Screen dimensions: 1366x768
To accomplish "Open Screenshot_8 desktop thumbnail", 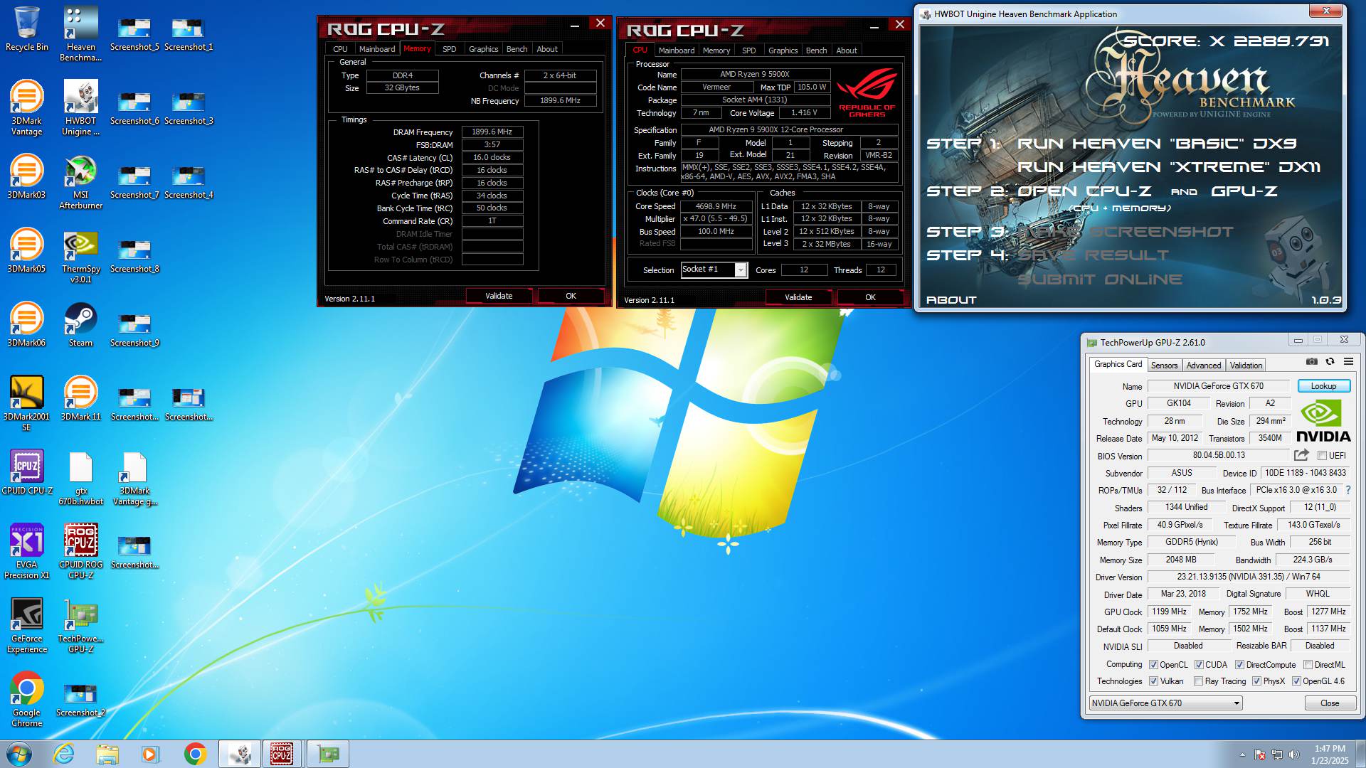I will (x=134, y=255).
